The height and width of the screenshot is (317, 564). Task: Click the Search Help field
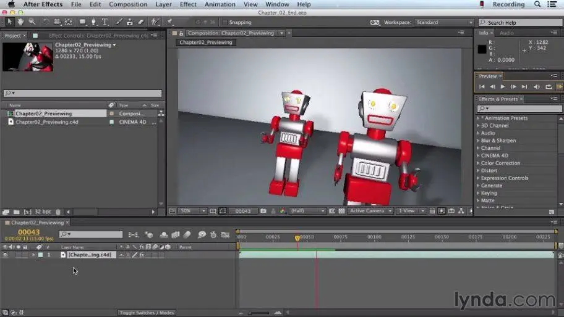coord(520,22)
